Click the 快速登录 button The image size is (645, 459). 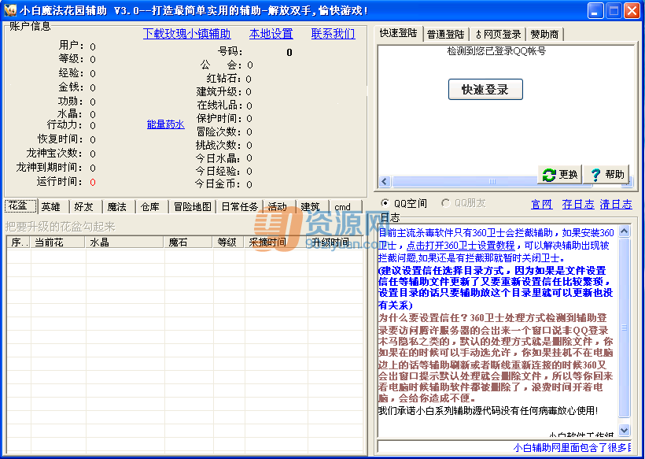pyautogui.click(x=485, y=89)
